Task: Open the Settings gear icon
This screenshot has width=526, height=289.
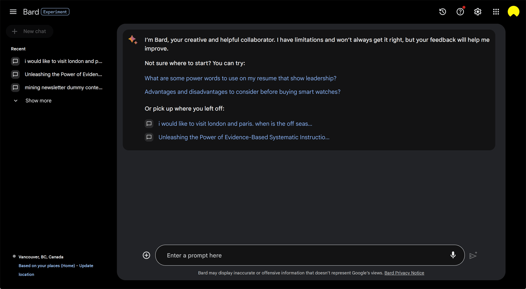Action: (x=478, y=12)
